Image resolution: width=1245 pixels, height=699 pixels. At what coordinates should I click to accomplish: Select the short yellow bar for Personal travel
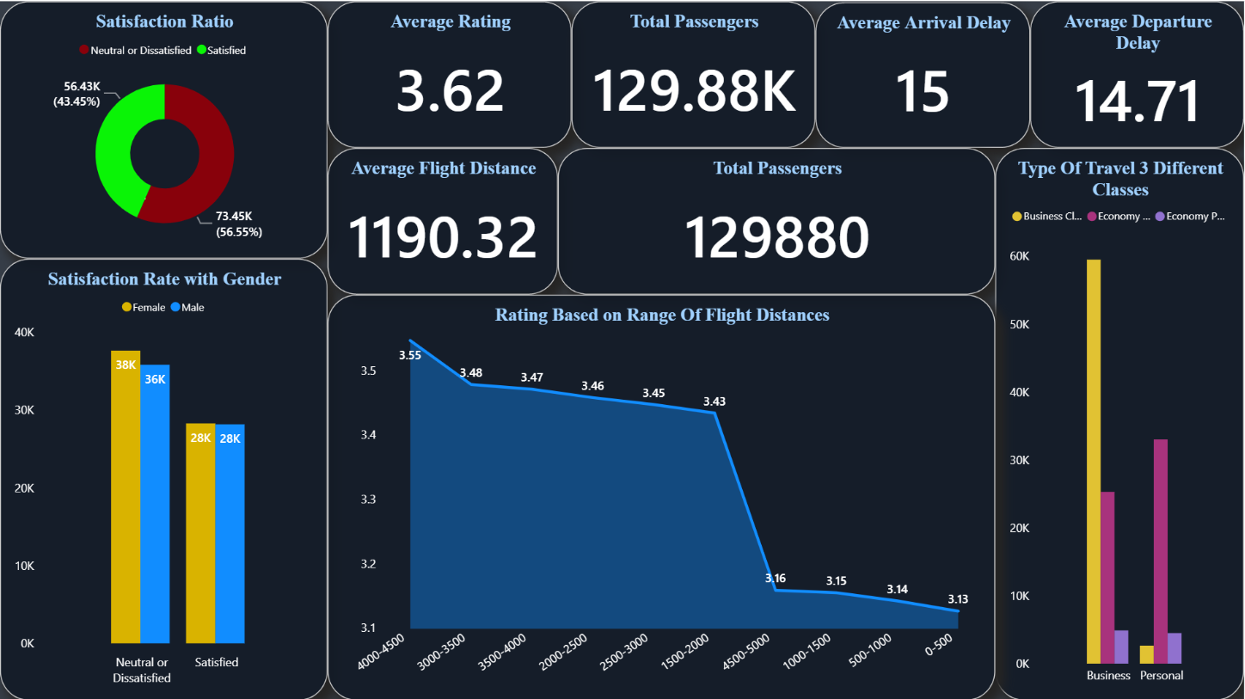point(1147,655)
